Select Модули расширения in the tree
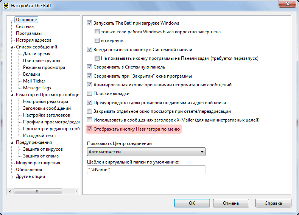 click(38, 163)
